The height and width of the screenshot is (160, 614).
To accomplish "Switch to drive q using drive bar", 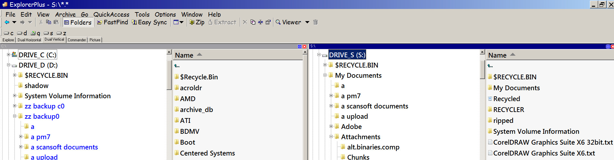I will click(x=35, y=33).
